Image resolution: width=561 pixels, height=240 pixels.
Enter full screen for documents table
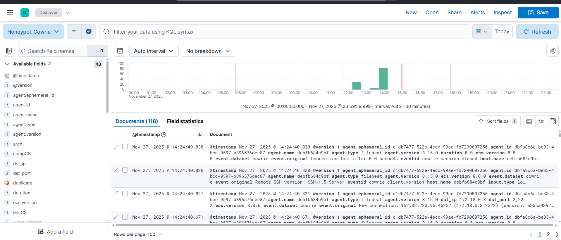(553, 121)
